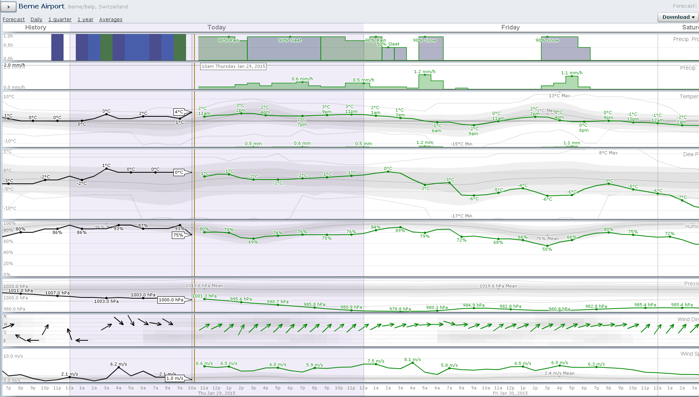Click the 1000.0 hPa pressure callout
The image size is (699, 397).
click(x=171, y=300)
